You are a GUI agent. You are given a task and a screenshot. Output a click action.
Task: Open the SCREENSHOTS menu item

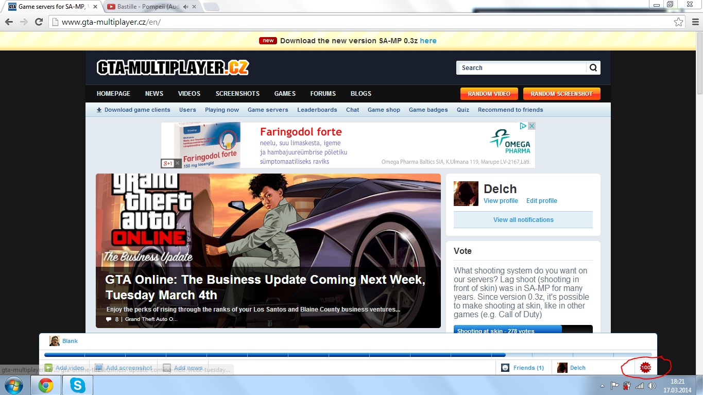[x=237, y=94]
